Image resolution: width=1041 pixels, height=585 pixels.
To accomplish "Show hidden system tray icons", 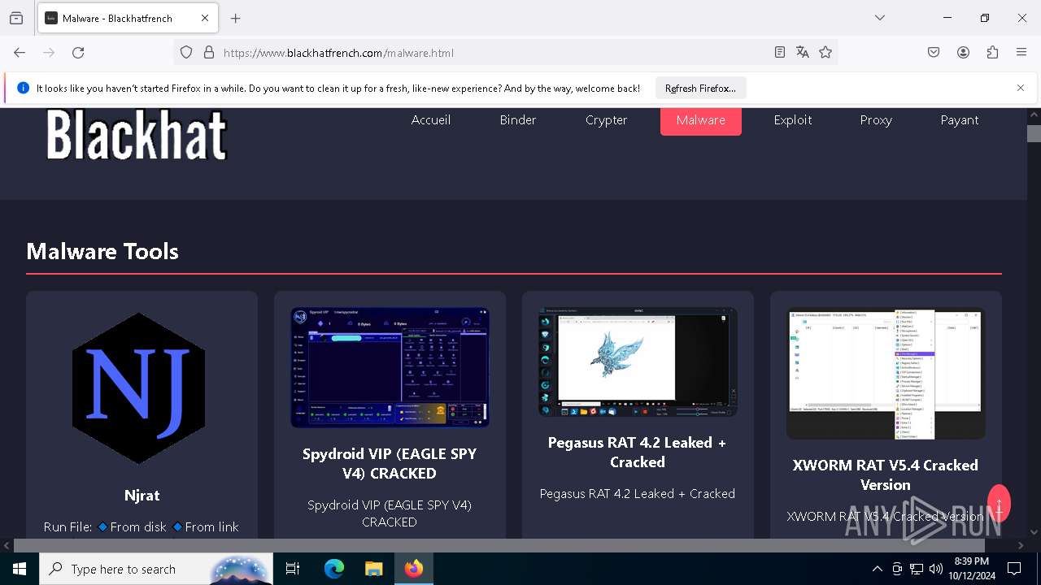I will pos(877,569).
